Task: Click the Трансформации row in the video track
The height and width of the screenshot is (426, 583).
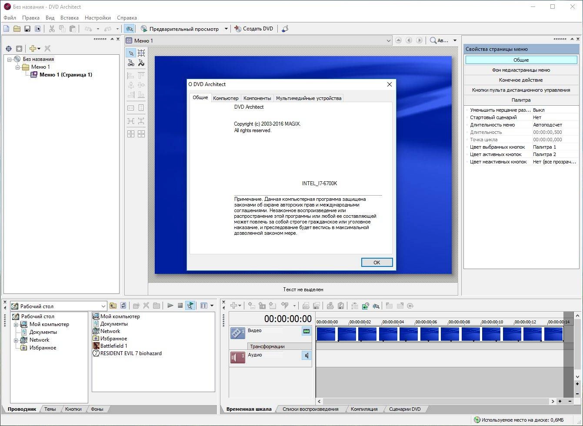Action: pos(280,346)
